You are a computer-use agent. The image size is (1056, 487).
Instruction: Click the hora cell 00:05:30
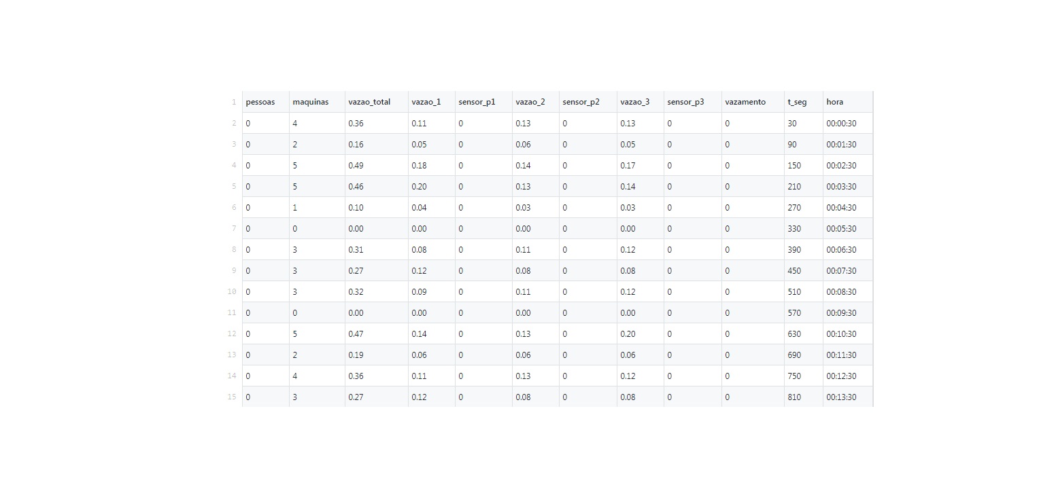pyautogui.click(x=841, y=228)
